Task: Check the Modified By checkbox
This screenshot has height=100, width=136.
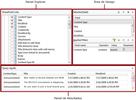Action: [x=12, y=33]
